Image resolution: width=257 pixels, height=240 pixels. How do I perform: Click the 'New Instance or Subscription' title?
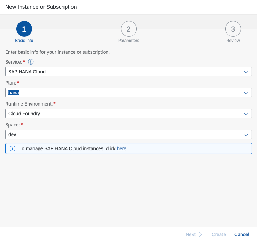(x=41, y=7)
